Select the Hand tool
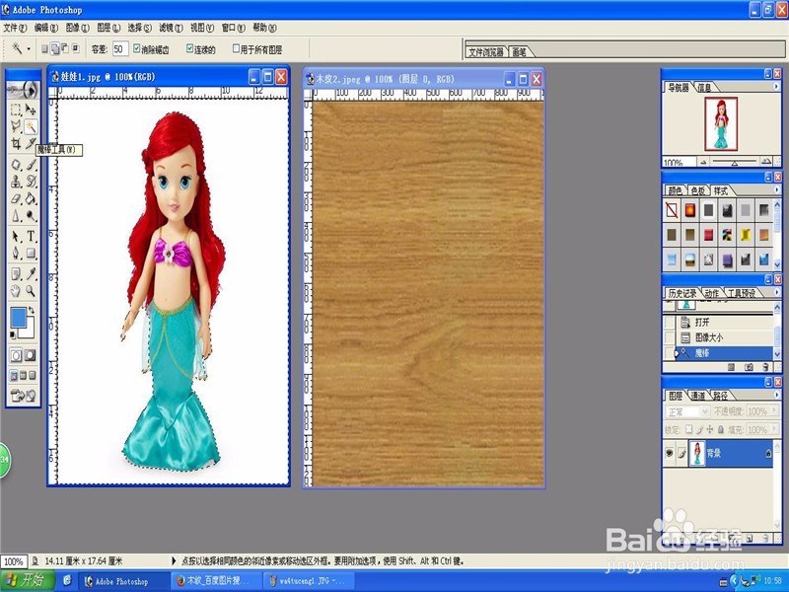Viewport: 789px width, 592px height. [x=16, y=290]
